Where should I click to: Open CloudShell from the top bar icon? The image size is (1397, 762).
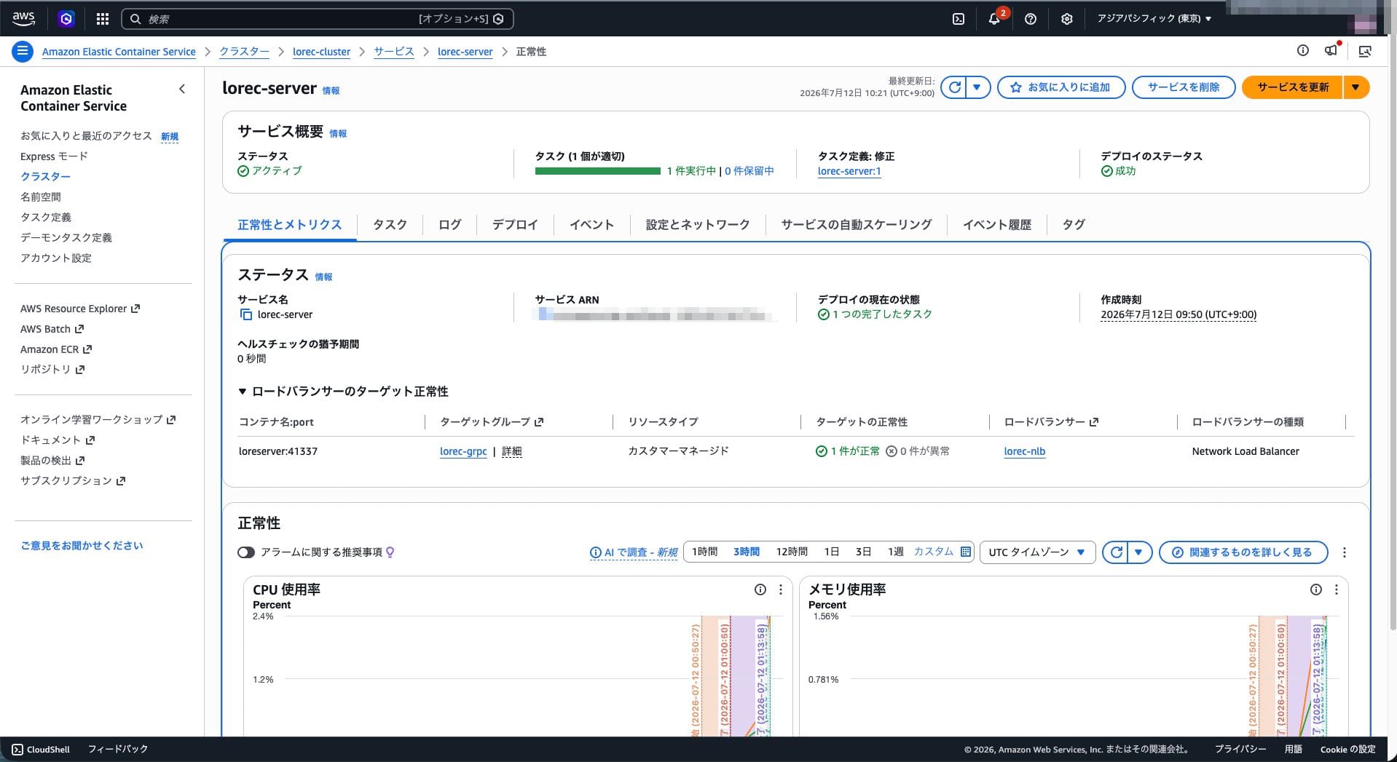(x=959, y=19)
